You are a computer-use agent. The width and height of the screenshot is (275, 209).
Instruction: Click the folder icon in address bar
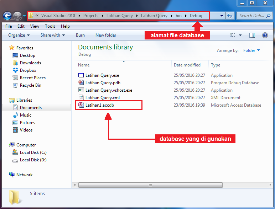[31, 16]
